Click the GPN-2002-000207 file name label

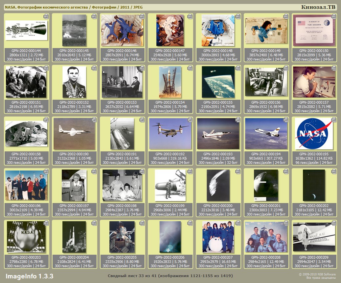[218, 257]
